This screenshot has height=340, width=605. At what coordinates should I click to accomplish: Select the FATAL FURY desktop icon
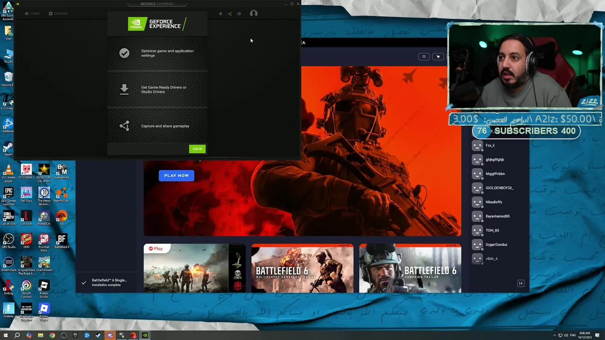(44, 173)
